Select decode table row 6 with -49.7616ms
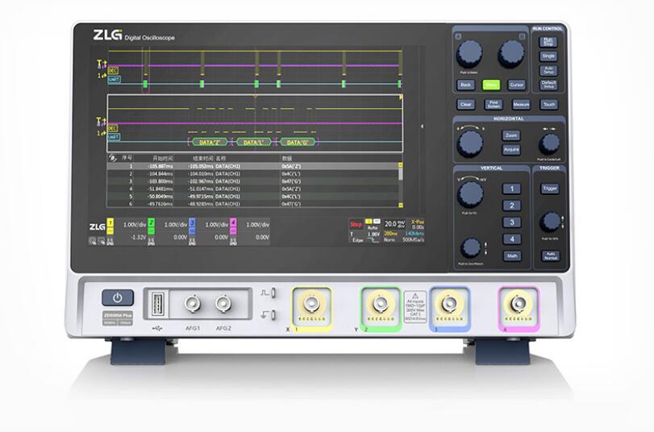This screenshot has width=654, height=432. point(252,203)
